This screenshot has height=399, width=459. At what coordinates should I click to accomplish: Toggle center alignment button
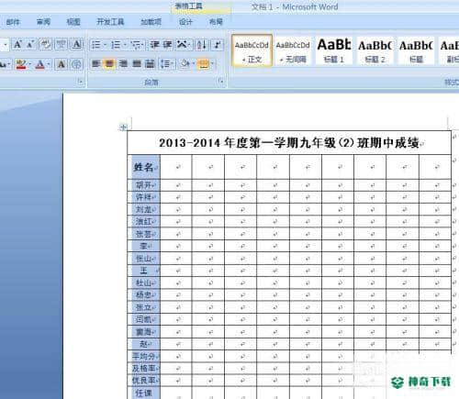(x=109, y=64)
